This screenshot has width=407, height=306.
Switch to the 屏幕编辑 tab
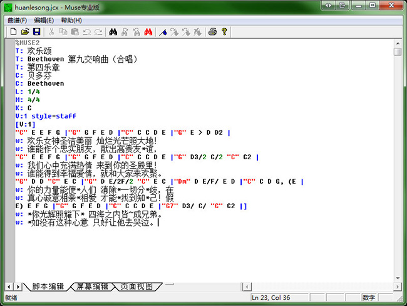(93, 286)
